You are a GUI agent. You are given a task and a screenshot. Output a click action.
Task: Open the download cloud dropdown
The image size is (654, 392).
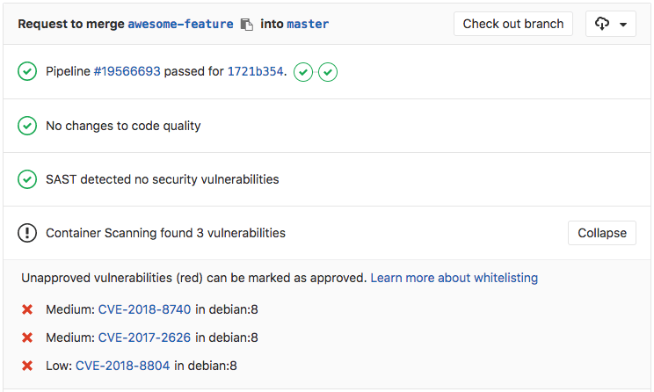point(611,24)
